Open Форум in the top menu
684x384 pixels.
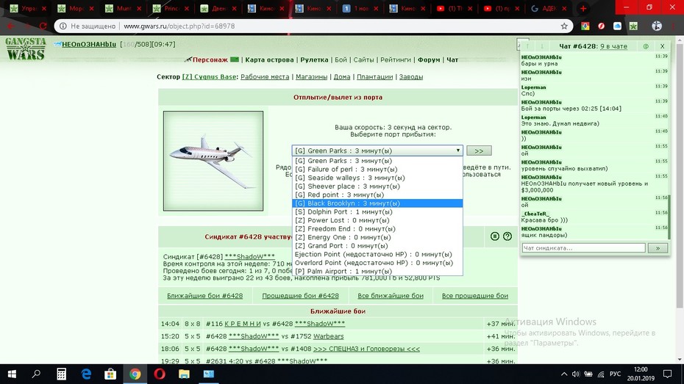pos(429,59)
